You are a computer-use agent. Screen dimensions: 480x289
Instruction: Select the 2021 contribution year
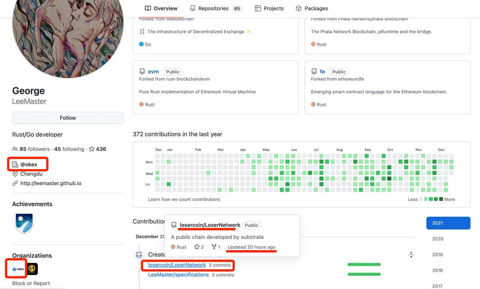(448, 223)
